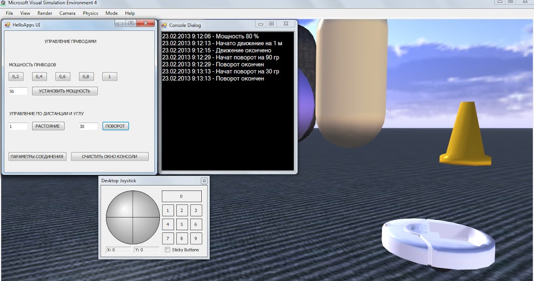Click joystick button 0

coord(181,197)
